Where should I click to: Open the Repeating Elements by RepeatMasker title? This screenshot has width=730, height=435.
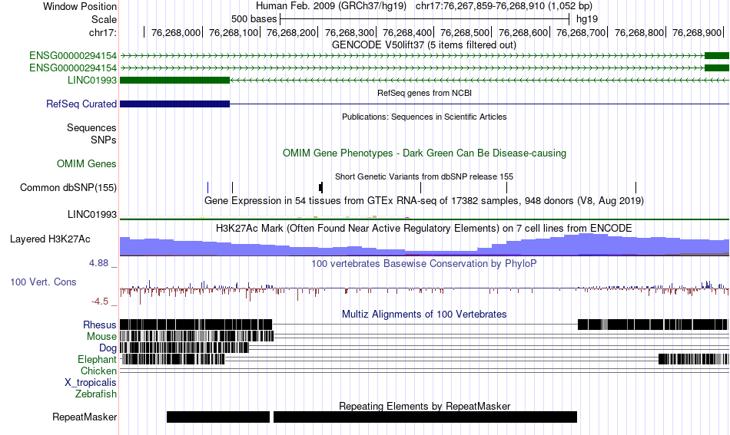[424, 406]
